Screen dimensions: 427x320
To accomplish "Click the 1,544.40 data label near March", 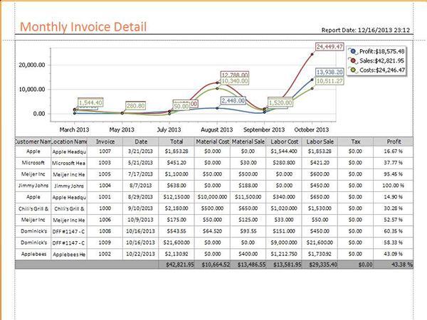I will 90,102.
